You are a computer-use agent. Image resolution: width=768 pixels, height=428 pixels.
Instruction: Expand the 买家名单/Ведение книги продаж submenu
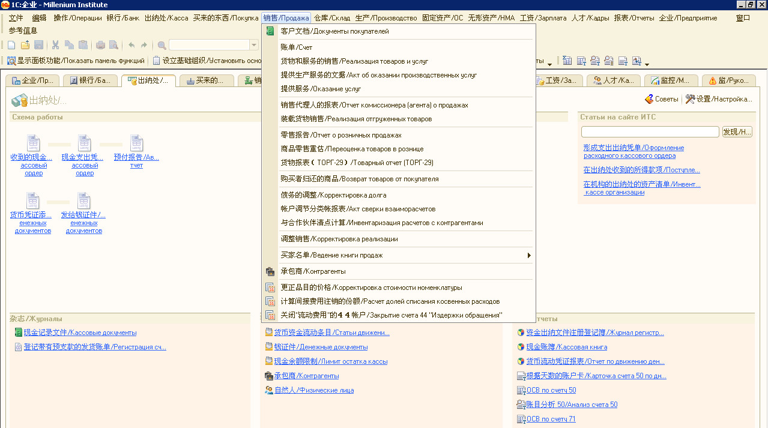pos(529,255)
